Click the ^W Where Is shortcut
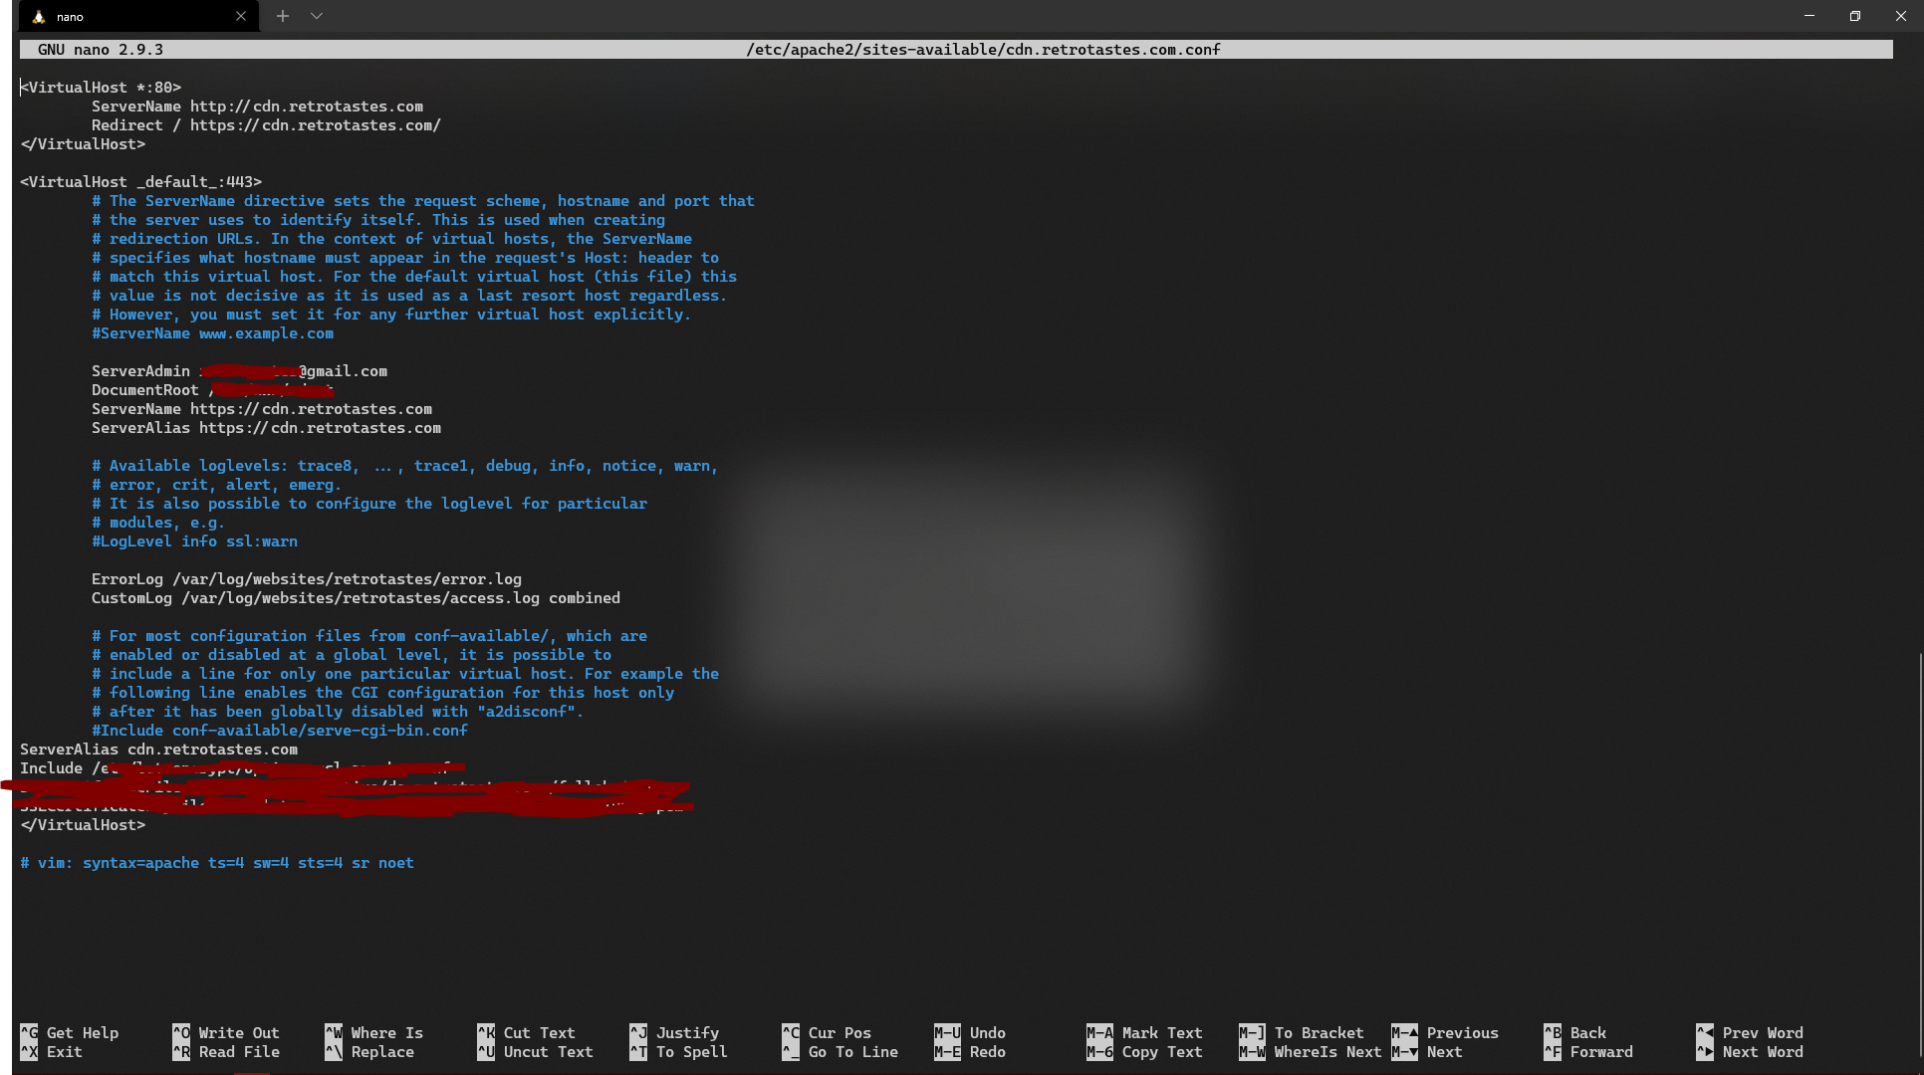The width and height of the screenshot is (1924, 1075). point(374,1033)
